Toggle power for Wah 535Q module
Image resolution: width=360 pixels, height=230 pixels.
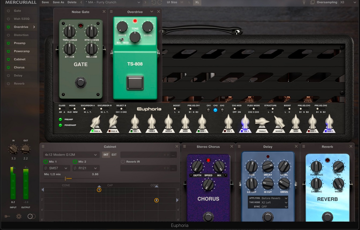pyautogui.click(x=8, y=19)
